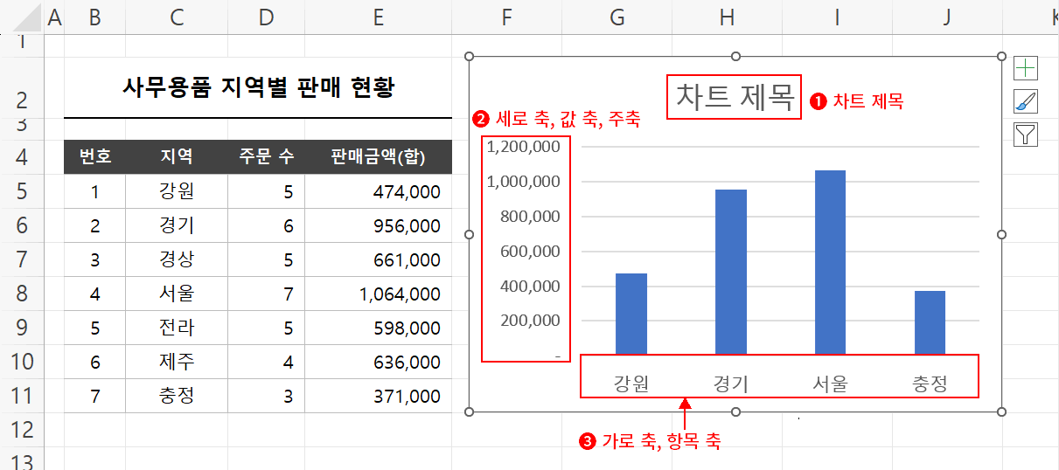Click the 판매금액(합) header cell
1059x470 pixels.
point(378,156)
